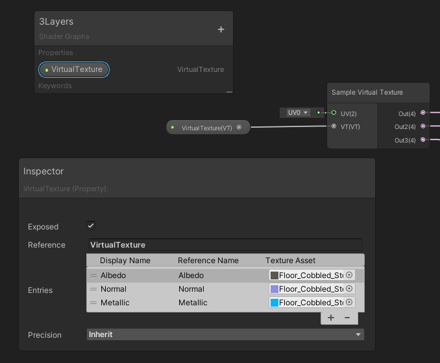Open the UV0 channel dropdown

pos(298,112)
